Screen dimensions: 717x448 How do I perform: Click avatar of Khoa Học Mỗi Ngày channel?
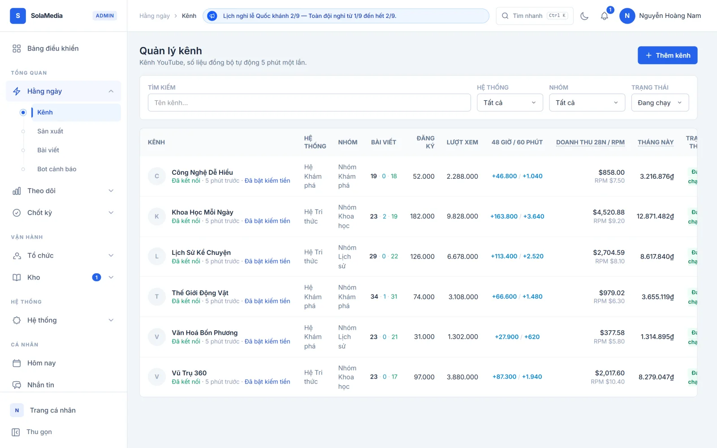pos(157,216)
